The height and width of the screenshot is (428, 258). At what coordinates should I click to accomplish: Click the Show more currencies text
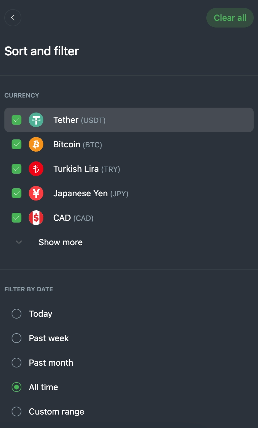pos(61,242)
